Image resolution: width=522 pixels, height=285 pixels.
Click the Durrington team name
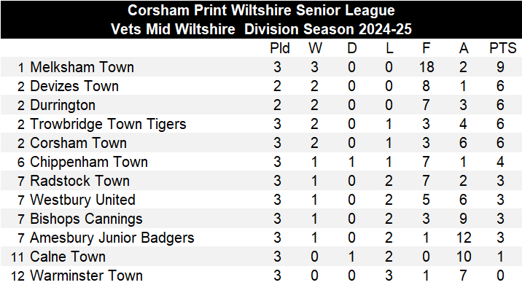pyautogui.click(x=63, y=106)
